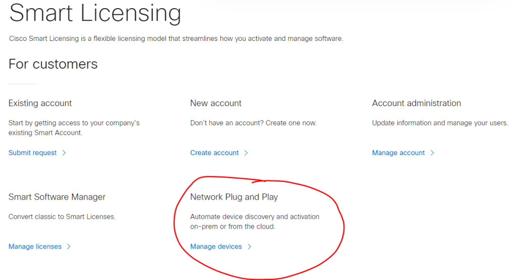Viewport: 517px width, 280px height.
Task: Follow the Create account link
Action: (214, 153)
